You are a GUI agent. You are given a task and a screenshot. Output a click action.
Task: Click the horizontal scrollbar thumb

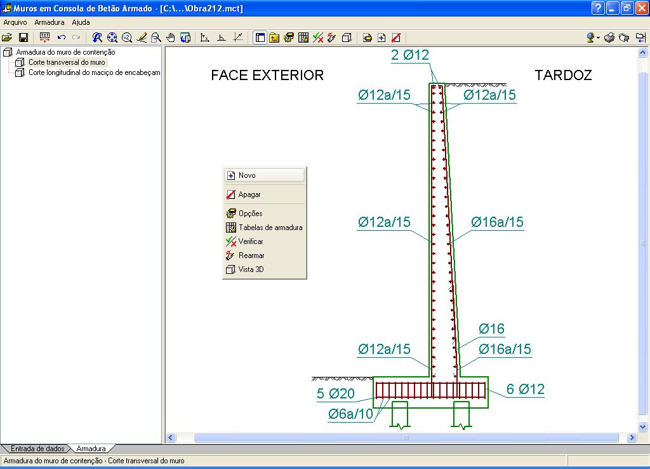(x=406, y=437)
